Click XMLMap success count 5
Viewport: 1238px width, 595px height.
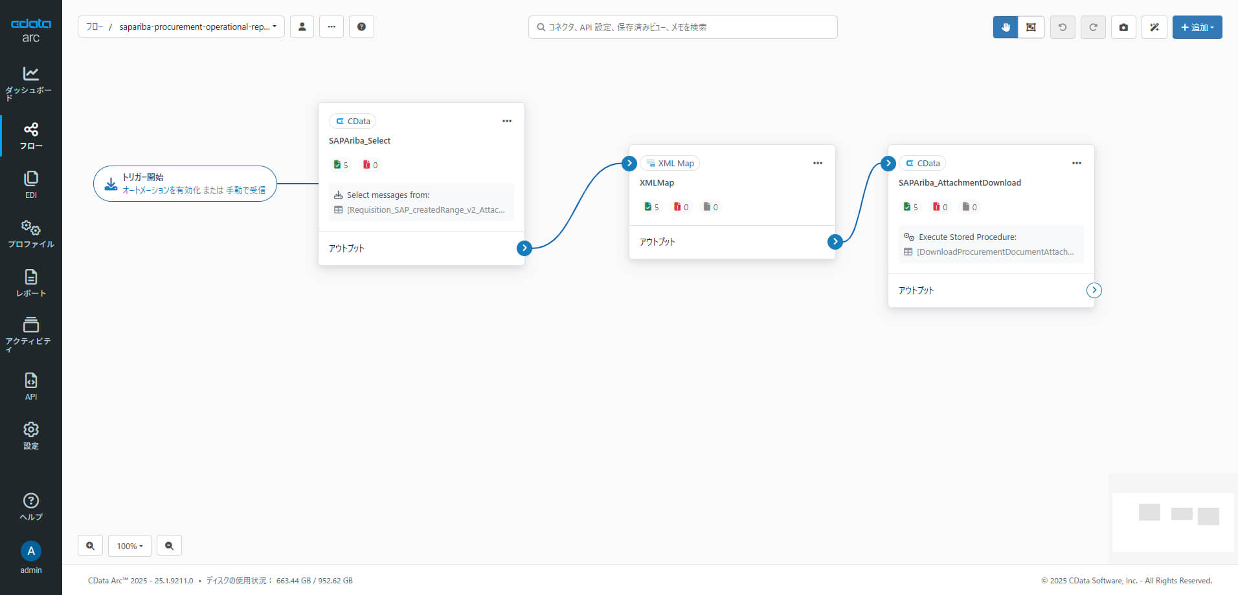(651, 207)
